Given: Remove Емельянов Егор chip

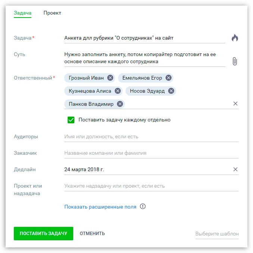Looking at the screenshot, I should tap(168, 78).
